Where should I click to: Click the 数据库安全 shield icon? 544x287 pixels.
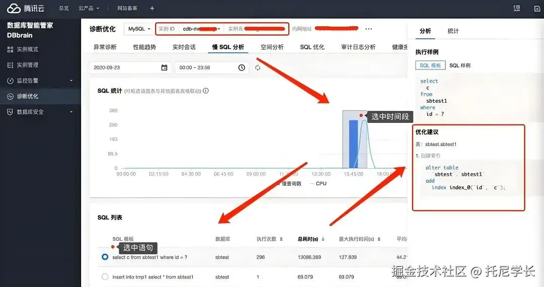click(x=10, y=112)
